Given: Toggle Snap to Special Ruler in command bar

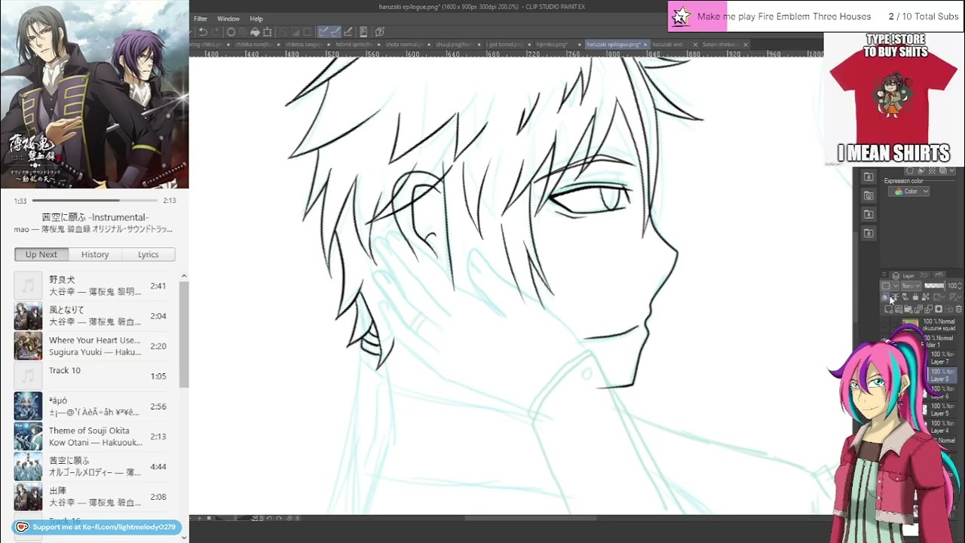Looking at the screenshot, I should click(335, 32).
